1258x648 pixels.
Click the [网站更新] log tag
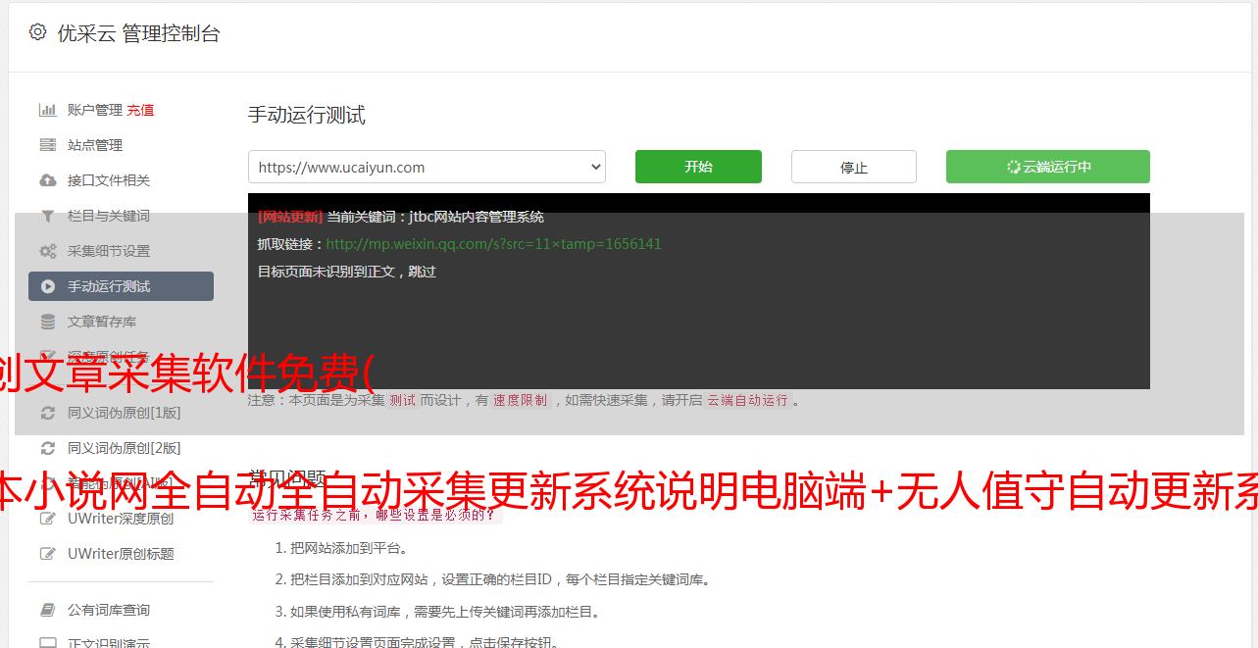coord(289,217)
